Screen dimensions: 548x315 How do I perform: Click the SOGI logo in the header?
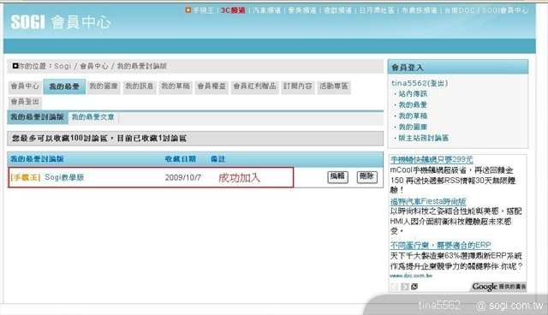click(28, 22)
